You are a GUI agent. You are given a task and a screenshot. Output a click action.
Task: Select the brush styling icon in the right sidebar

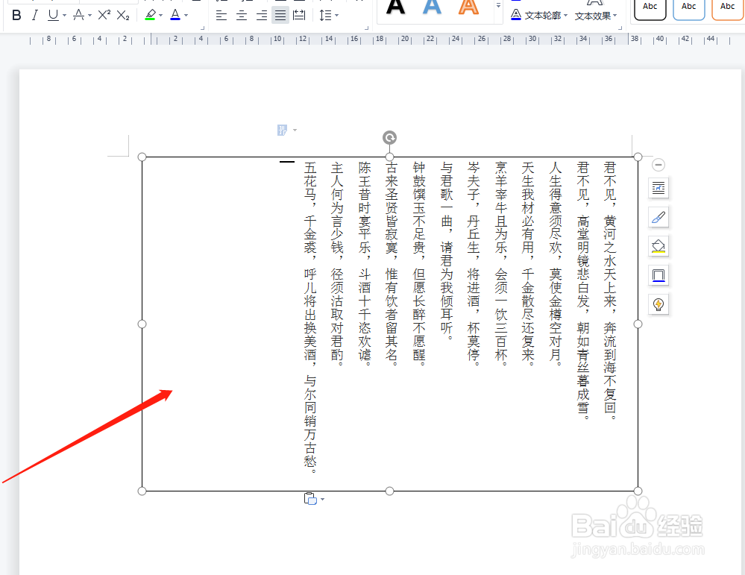click(658, 217)
